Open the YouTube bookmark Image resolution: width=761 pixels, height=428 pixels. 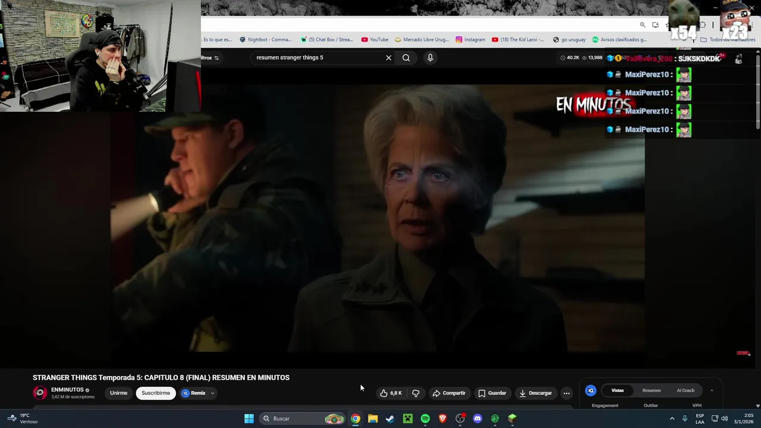[x=375, y=40]
